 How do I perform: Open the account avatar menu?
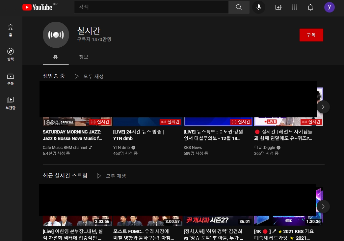pyautogui.click(x=329, y=7)
